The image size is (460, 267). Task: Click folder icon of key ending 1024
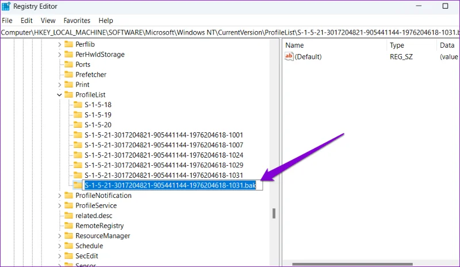tap(78, 155)
